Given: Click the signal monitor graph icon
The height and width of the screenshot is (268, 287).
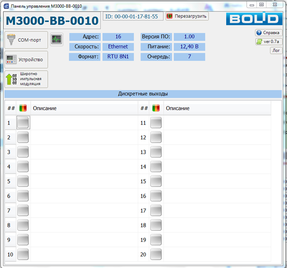Looking at the screenshot, I should (x=56, y=40).
